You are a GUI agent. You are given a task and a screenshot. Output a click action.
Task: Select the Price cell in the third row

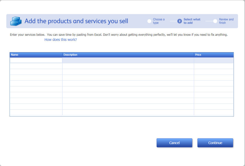pos(213,72)
